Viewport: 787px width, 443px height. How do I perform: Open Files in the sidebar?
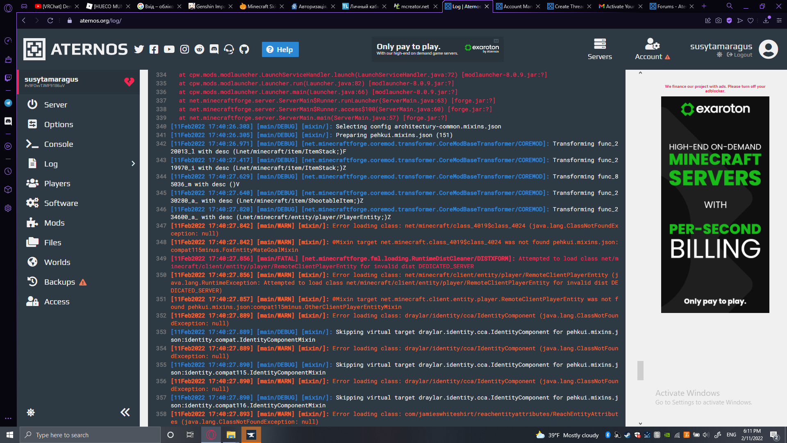[x=78, y=242]
